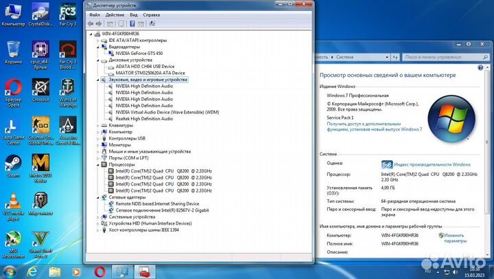Open the World of Warships desktop icon
This screenshot has height=279, width=494.
coord(67,90)
